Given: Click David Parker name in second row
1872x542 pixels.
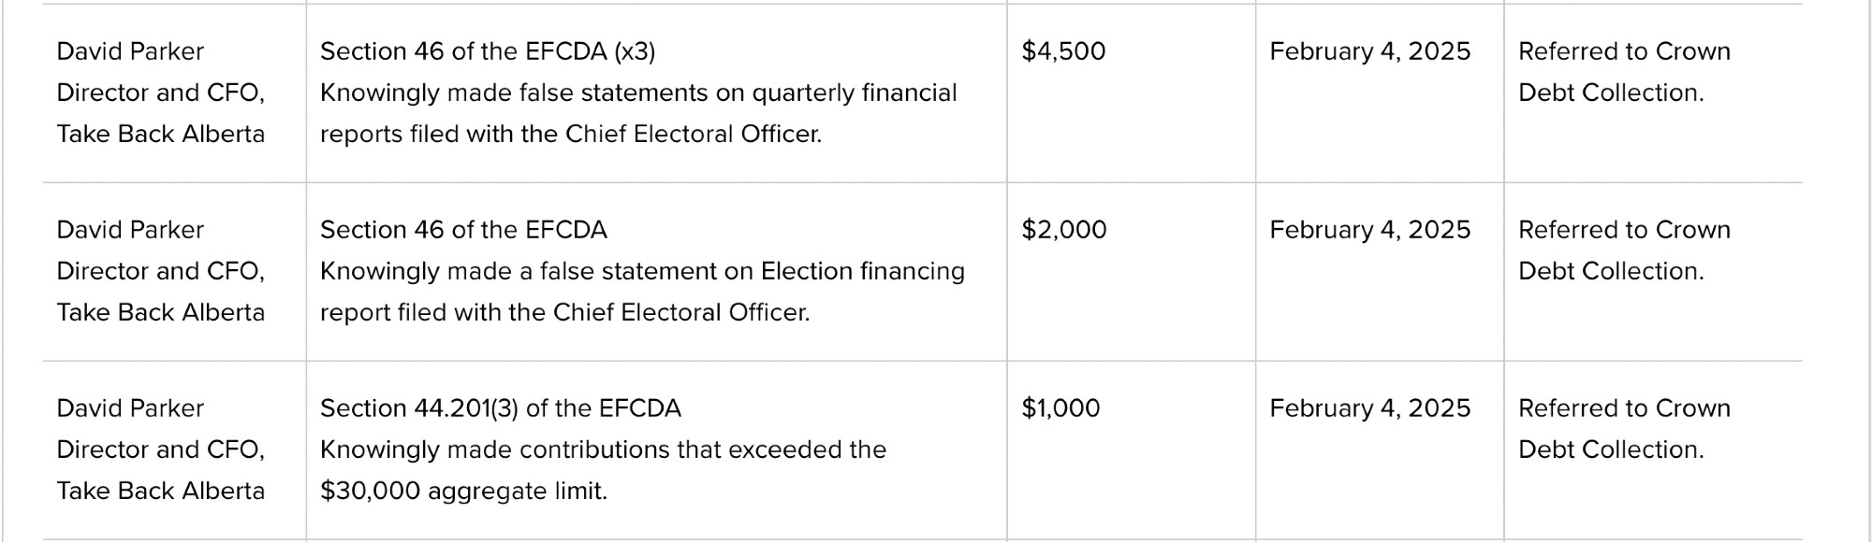Looking at the screenshot, I should [x=130, y=230].
